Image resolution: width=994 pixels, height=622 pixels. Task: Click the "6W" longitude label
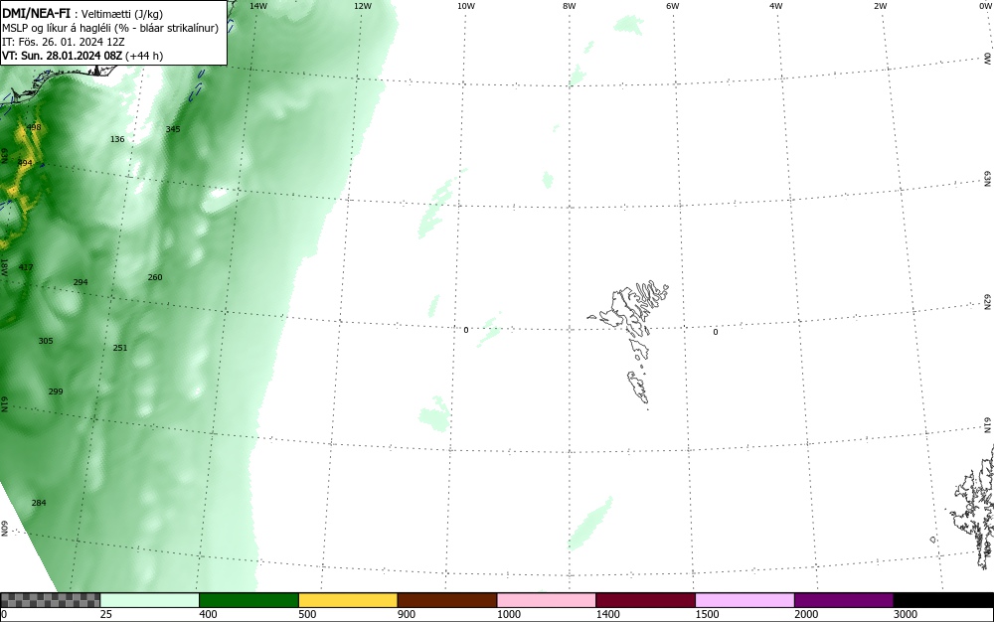click(673, 6)
